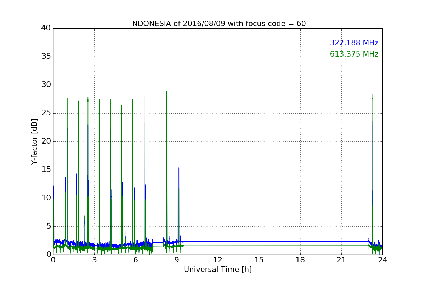Click y-axis tick label 35
425x283 pixels.
(x=46, y=57)
